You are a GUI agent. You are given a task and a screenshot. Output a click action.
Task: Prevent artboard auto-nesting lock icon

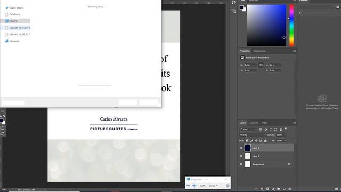tap(261, 141)
